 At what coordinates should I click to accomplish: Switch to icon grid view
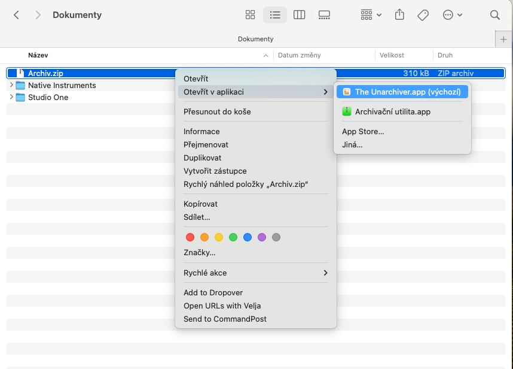(251, 15)
